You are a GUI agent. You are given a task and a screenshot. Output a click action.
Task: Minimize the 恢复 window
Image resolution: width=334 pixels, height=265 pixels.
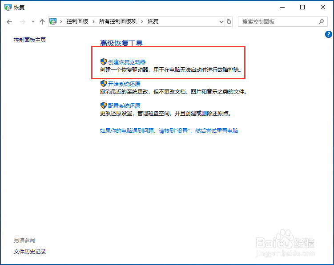(282, 7)
